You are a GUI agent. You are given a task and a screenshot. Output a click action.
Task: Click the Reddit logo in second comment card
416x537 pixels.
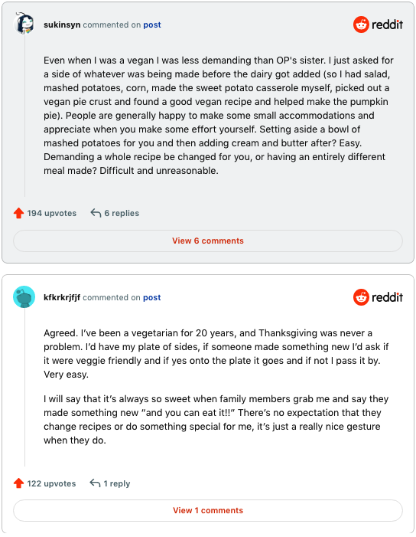tap(378, 297)
